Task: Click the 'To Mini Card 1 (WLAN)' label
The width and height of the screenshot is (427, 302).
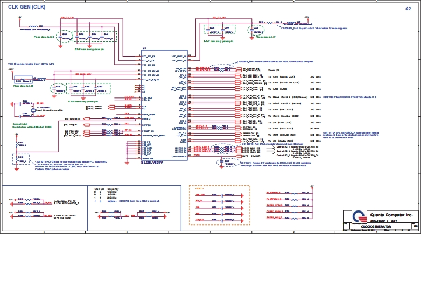Action: point(286,103)
